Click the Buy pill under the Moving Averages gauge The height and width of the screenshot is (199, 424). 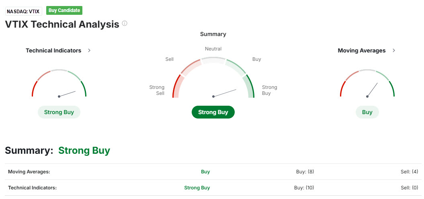[x=367, y=112]
